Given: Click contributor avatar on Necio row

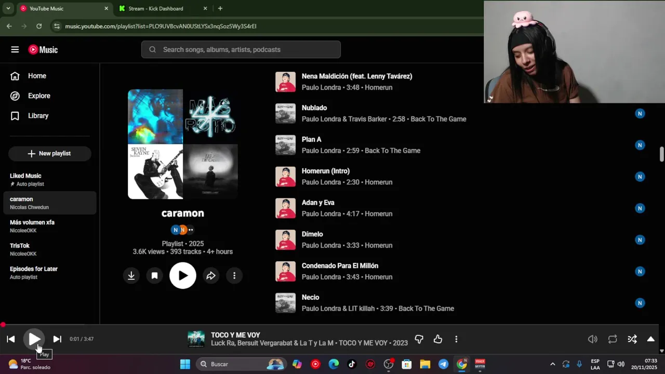Looking at the screenshot, I should (640, 303).
